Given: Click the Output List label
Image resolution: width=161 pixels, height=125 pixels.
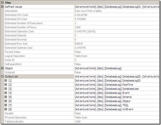Looking at the screenshot, I should click(11, 76).
